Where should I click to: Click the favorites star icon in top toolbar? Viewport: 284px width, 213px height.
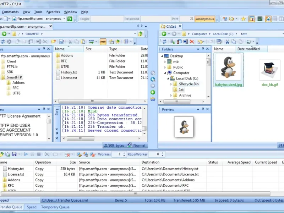[243, 19]
